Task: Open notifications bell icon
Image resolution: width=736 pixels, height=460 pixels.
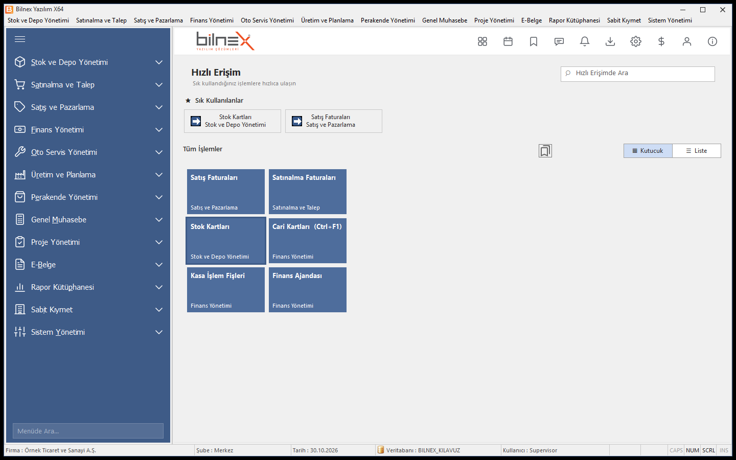Action: click(x=585, y=41)
